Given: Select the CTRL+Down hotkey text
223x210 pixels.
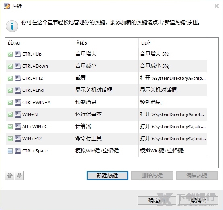Looking at the screenshot, I should pos(35,66).
